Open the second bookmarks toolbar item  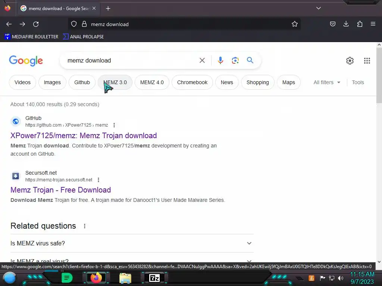[x=83, y=37]
